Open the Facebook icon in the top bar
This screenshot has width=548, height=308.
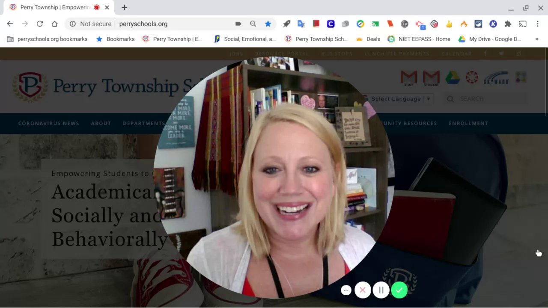(x=485, y=53)
